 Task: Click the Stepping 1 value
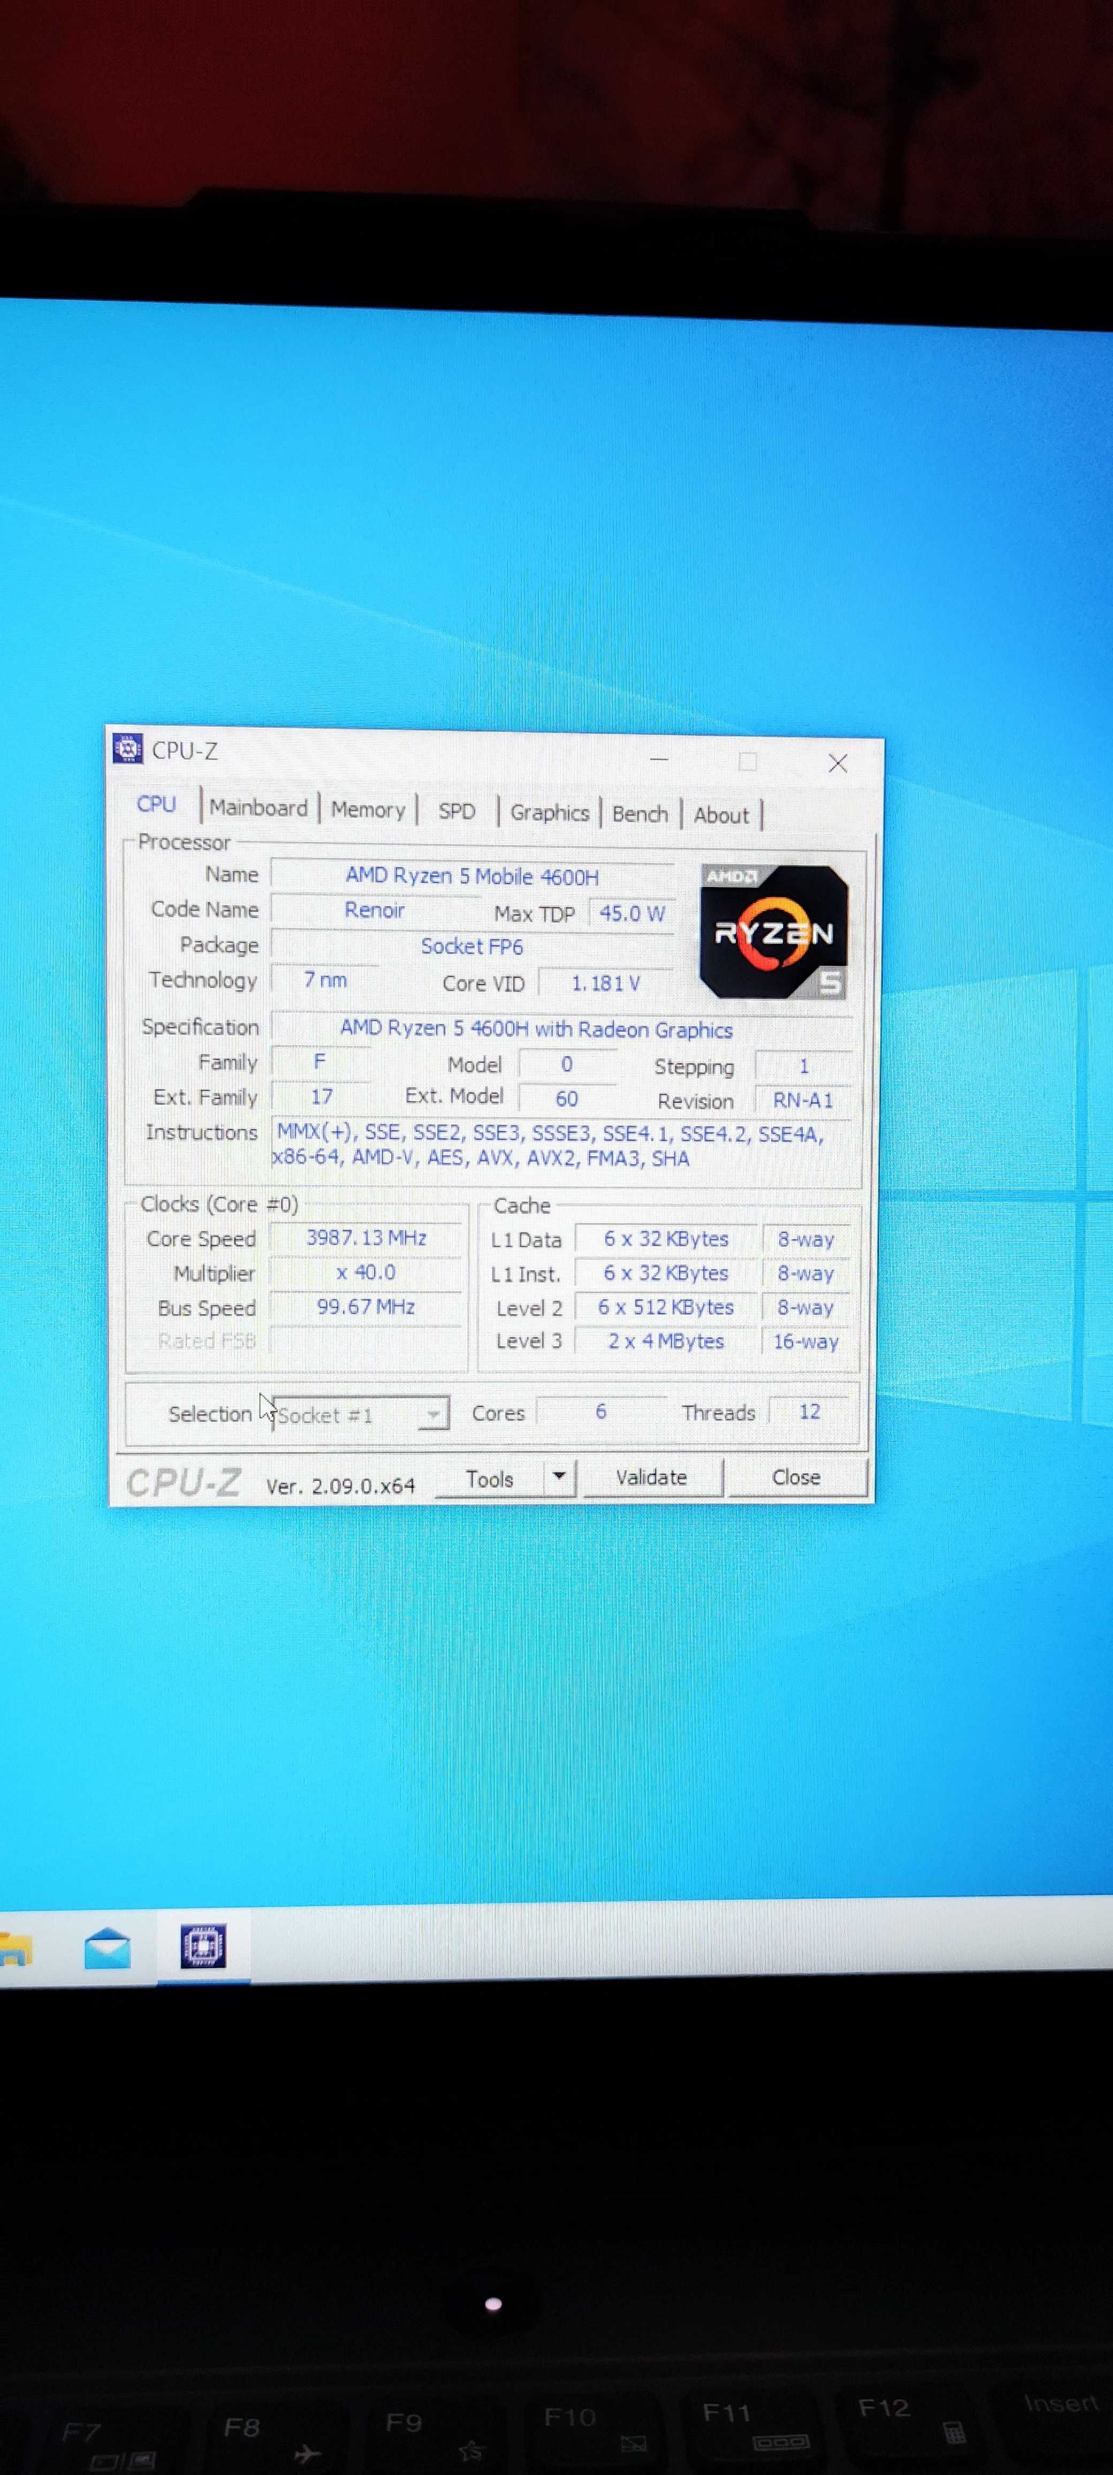803,1066
